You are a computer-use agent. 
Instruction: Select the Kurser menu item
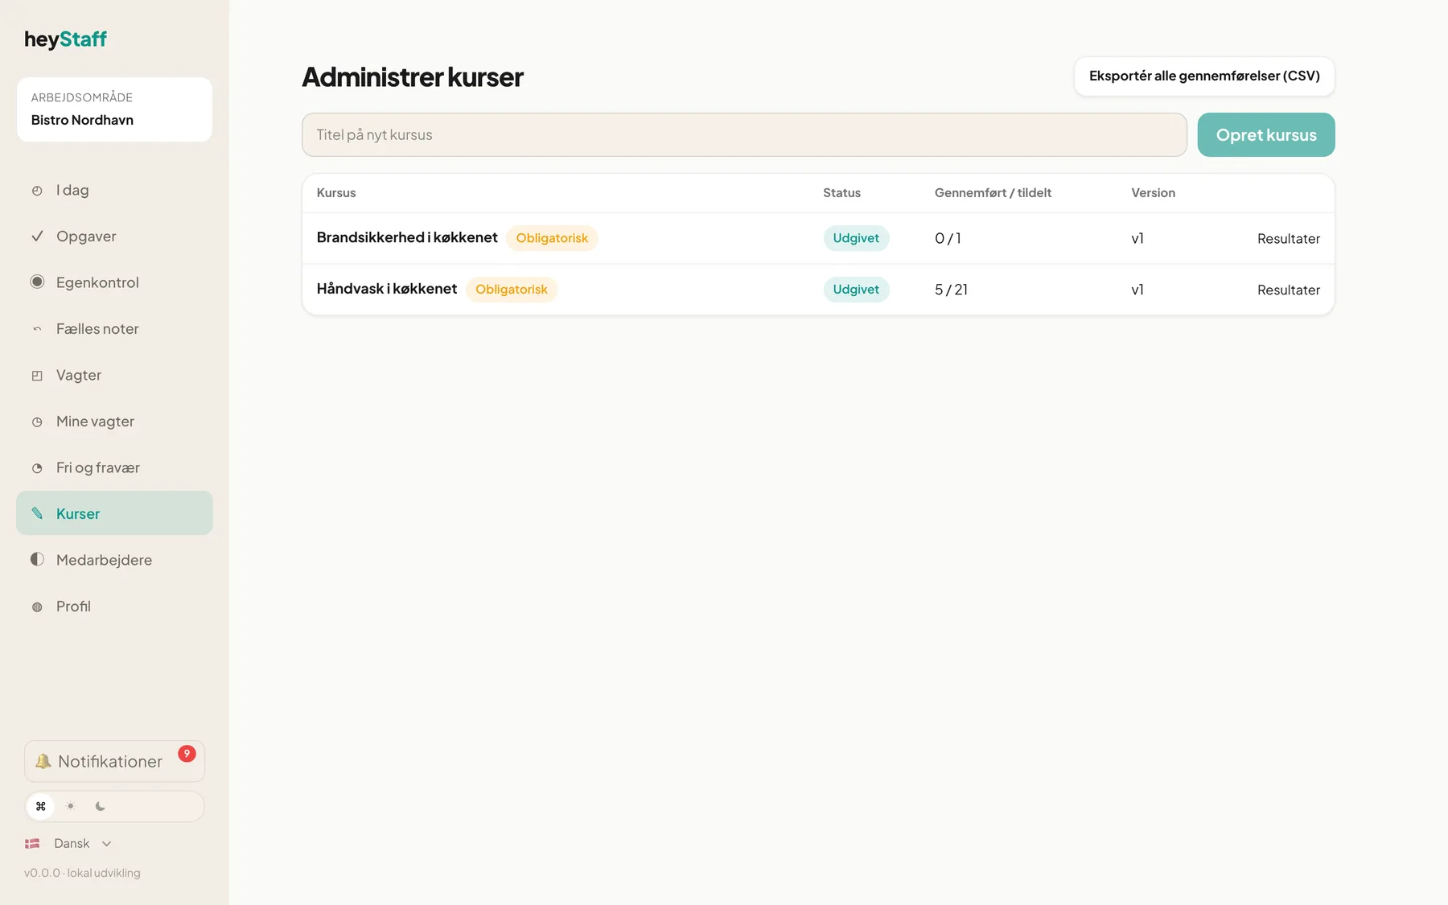tap(114, 513)
